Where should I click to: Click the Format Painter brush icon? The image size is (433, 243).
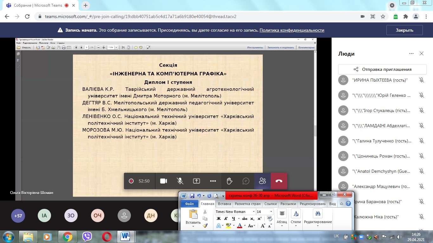[205, 226]
